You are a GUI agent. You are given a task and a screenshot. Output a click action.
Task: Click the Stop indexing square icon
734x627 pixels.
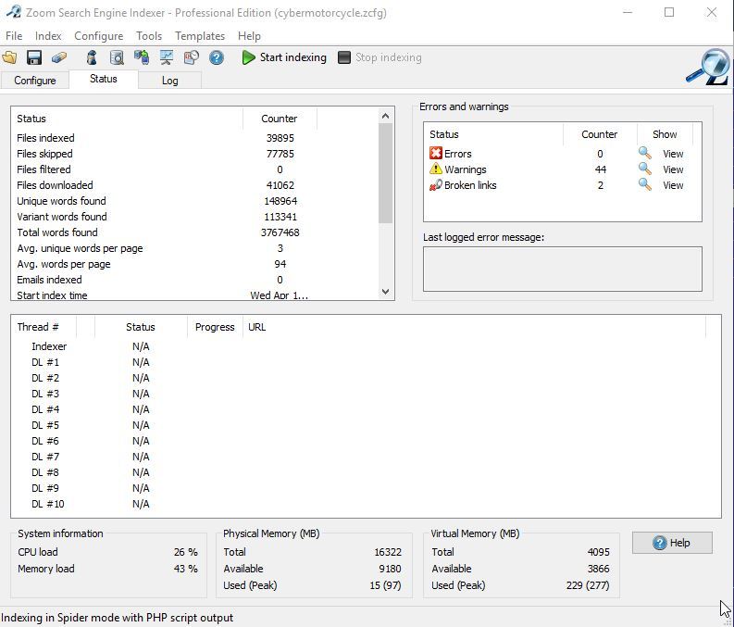pyautogui.click(x=344, y=57)
